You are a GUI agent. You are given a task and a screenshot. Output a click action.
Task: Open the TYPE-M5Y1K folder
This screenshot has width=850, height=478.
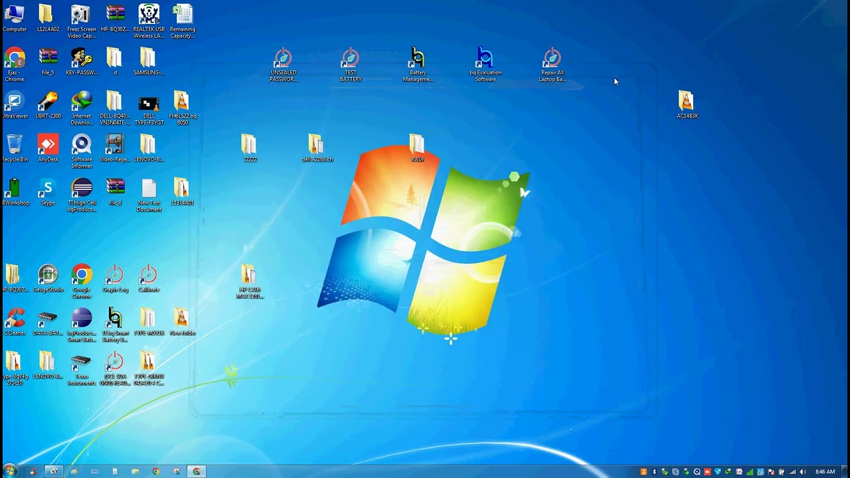[149, 322]
